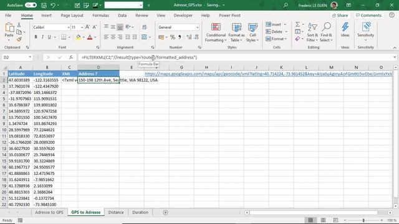
Task: Click the Undo arrow icon
Action: coord(53,5)
